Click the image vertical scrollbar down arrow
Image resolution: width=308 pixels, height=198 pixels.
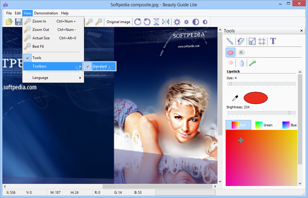click(220, 181)
